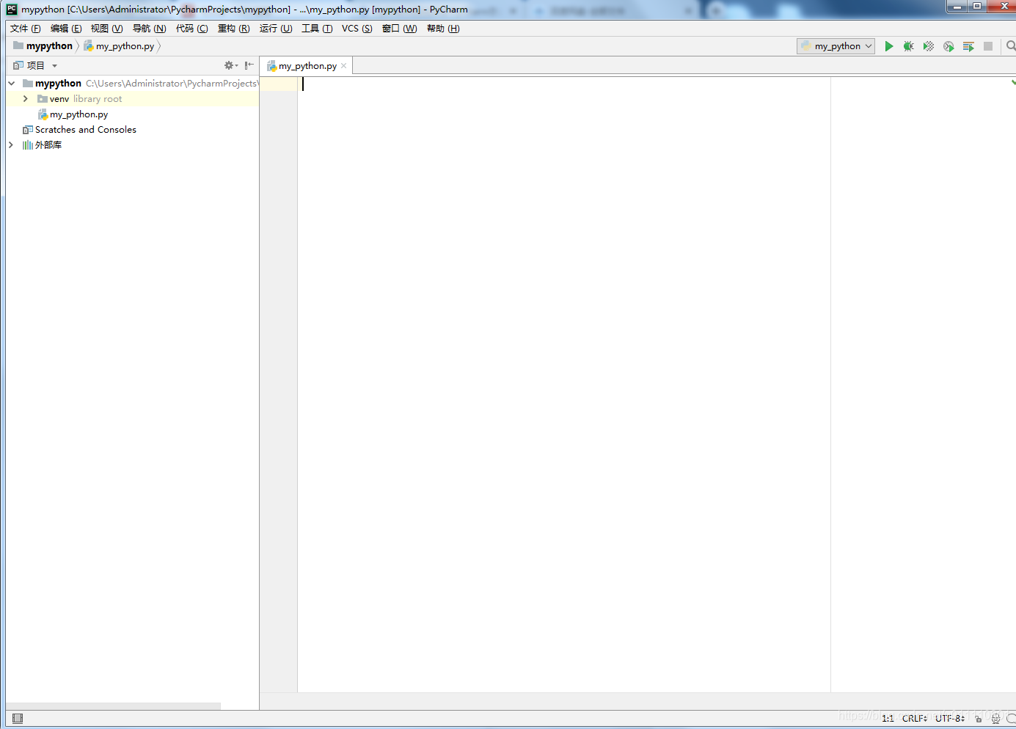Screen dimensions: 1016x729
Task: Select Scratches and Consoles item
Action: pos(86,130)
